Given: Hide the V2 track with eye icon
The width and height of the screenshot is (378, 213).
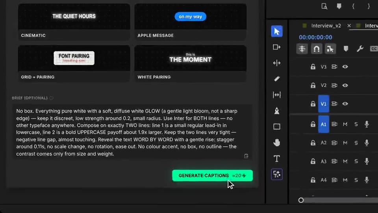Looking at the screenshot, I should (x=345, y=85).
